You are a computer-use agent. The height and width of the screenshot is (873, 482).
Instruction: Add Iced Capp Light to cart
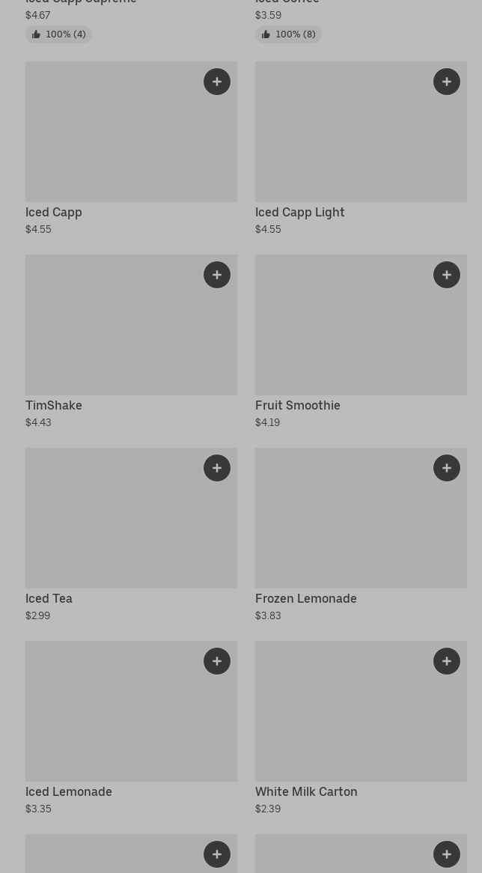tap(447, 82)
